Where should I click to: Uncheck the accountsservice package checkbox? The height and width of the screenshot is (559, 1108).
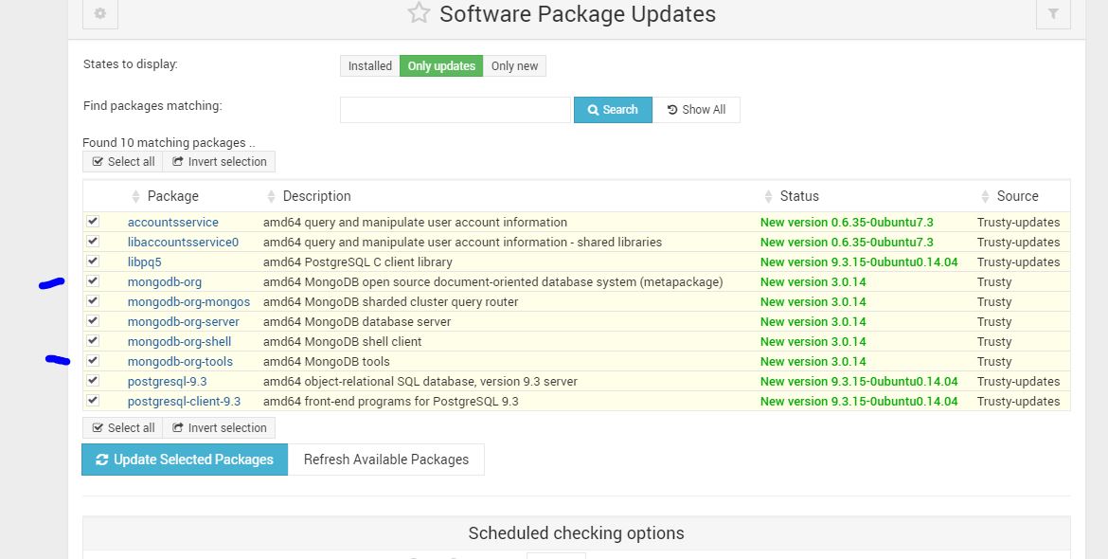(x=93, y=222)
